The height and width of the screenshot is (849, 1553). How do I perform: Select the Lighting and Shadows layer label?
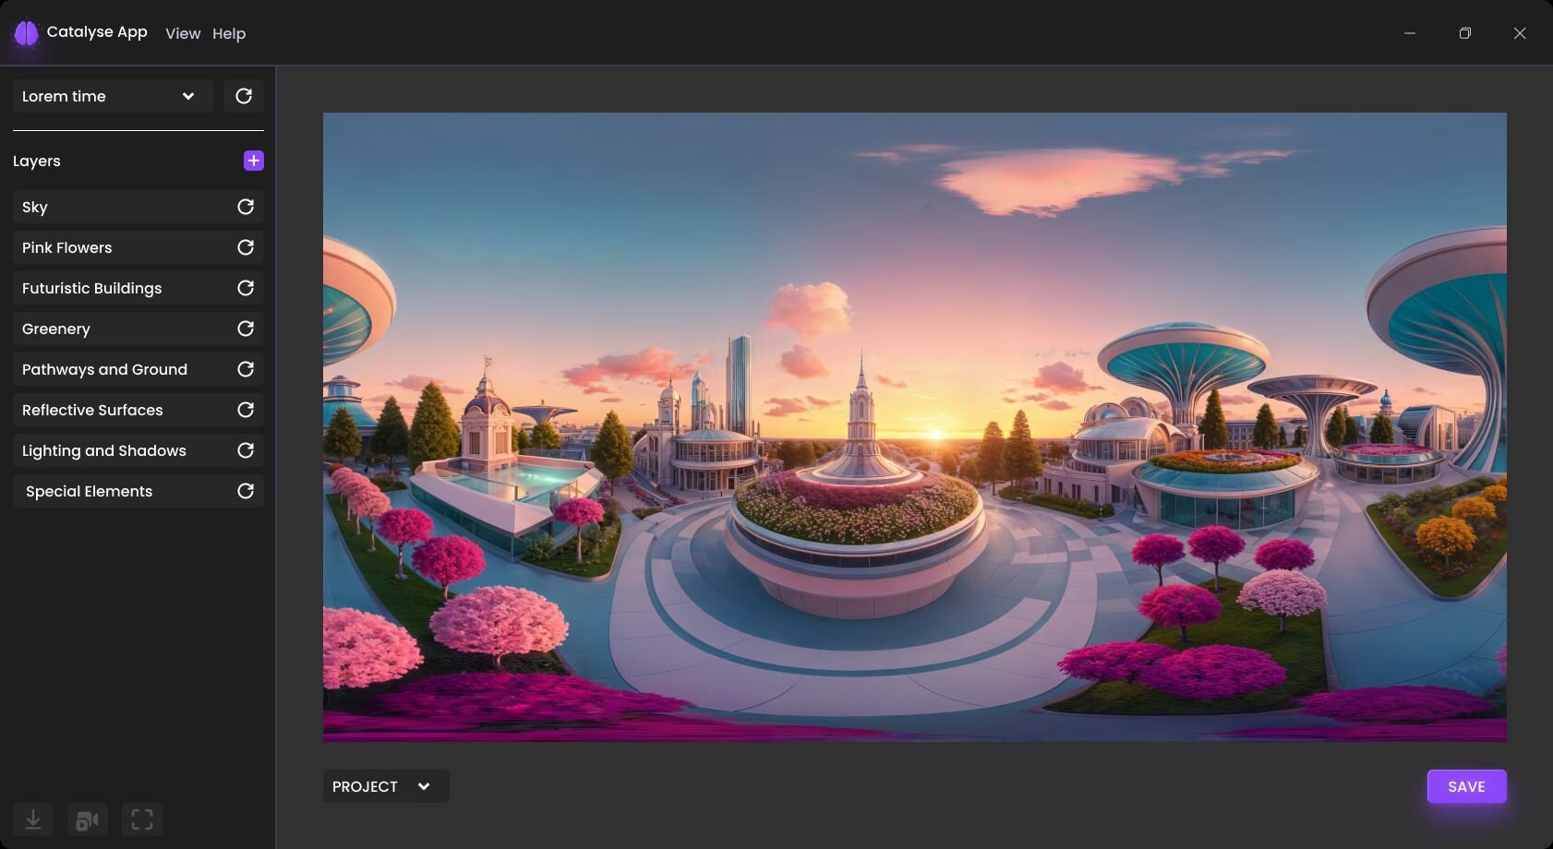point(103,450)
